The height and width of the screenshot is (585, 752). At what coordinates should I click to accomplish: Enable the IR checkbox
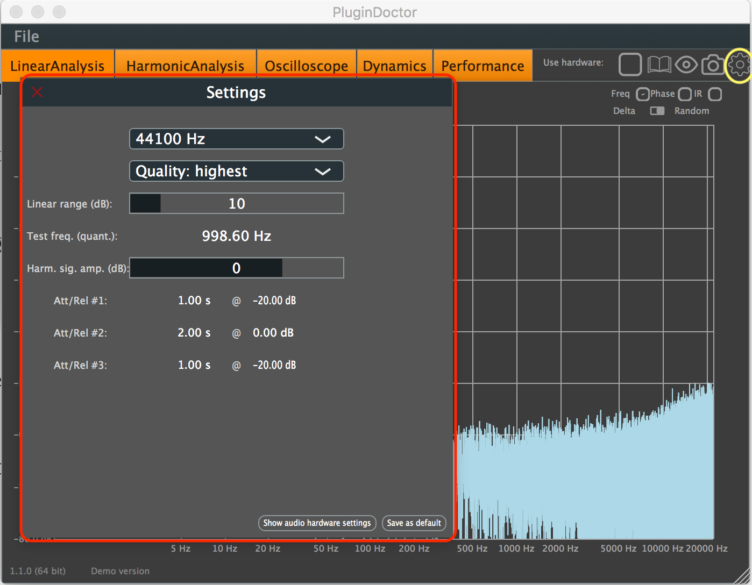[x=715, y=95]
